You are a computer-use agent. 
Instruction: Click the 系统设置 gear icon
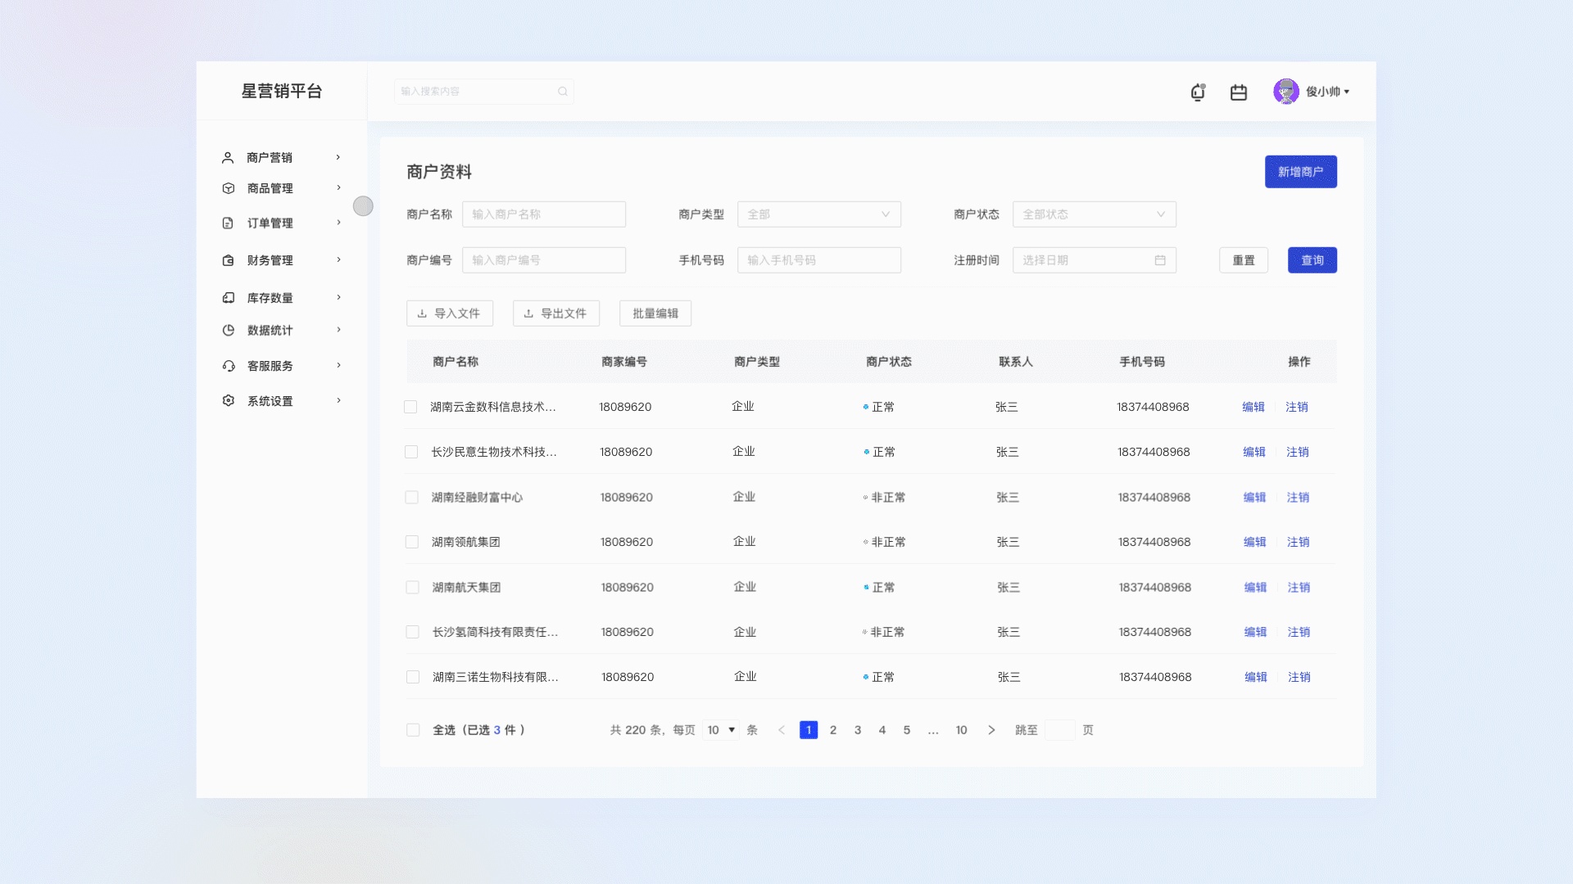point(229,401)
